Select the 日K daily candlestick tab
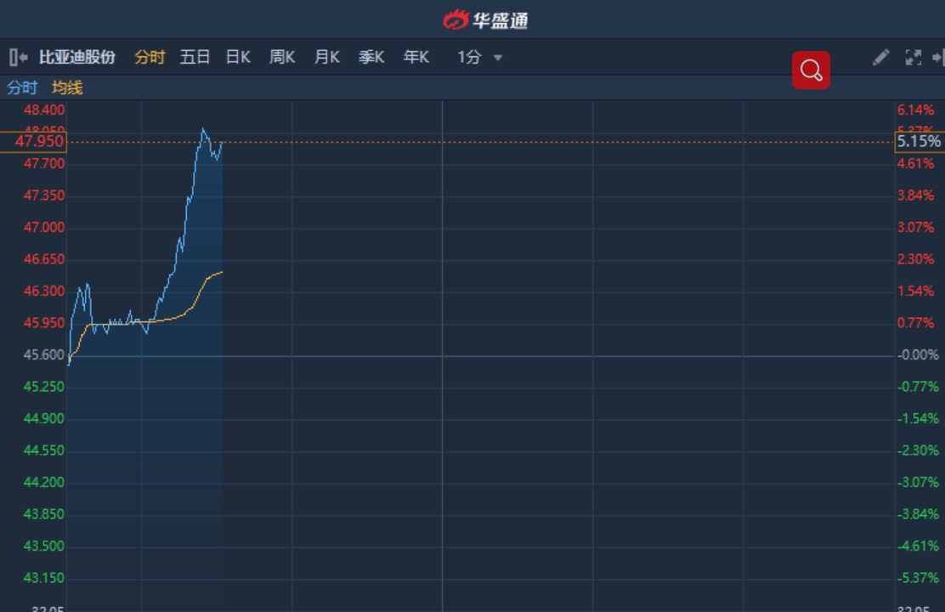The image size is (945, 612). [238, 57]
